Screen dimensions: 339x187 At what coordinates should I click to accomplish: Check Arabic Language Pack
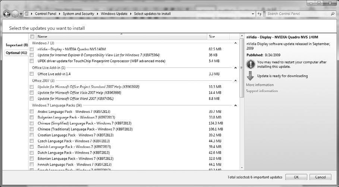[32, 111]
